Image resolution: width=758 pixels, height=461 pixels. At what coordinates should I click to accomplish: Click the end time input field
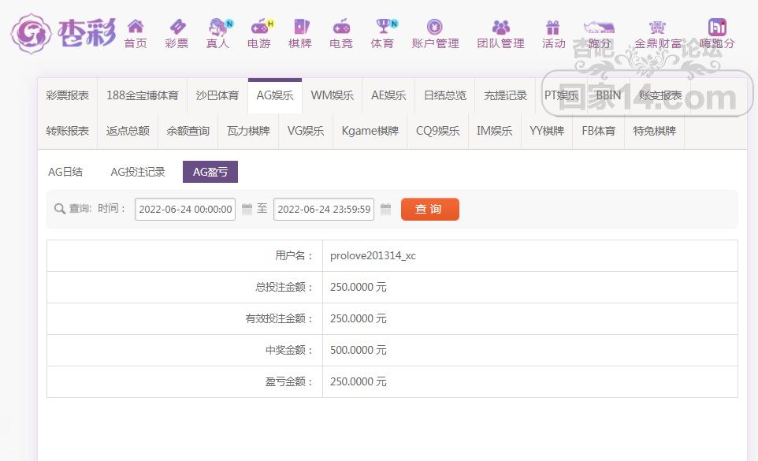(x=324, y=209)
